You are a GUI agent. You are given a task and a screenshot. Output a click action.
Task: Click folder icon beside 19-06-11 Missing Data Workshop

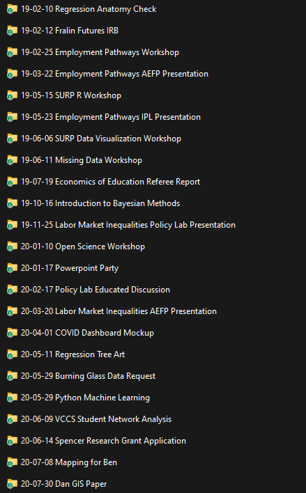pos(12,160)
